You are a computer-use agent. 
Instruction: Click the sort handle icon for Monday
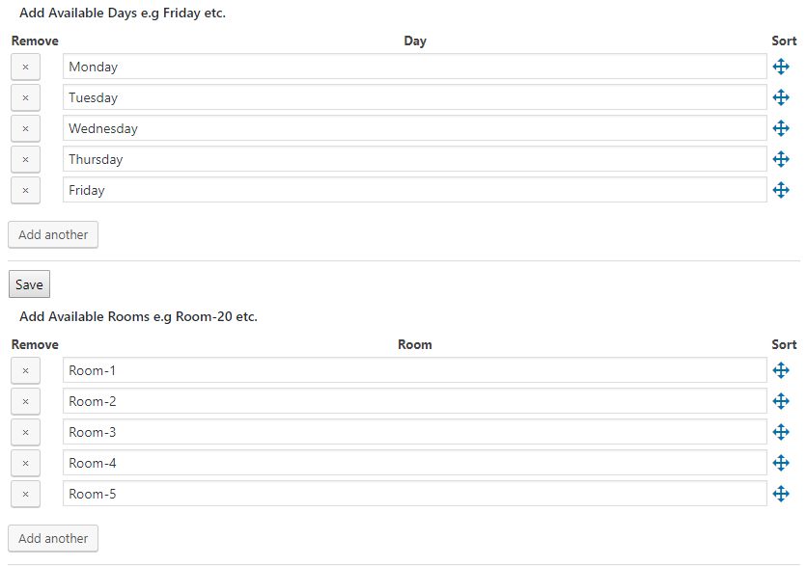pyautogui.click(x=781, y=67)
